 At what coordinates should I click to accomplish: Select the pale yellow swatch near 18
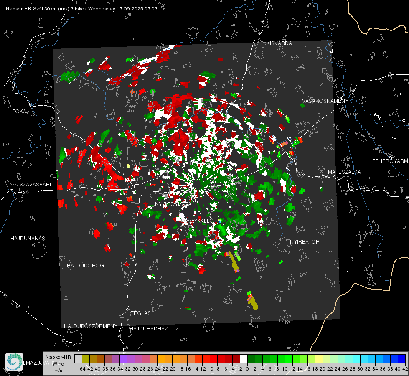click(319, 358)
